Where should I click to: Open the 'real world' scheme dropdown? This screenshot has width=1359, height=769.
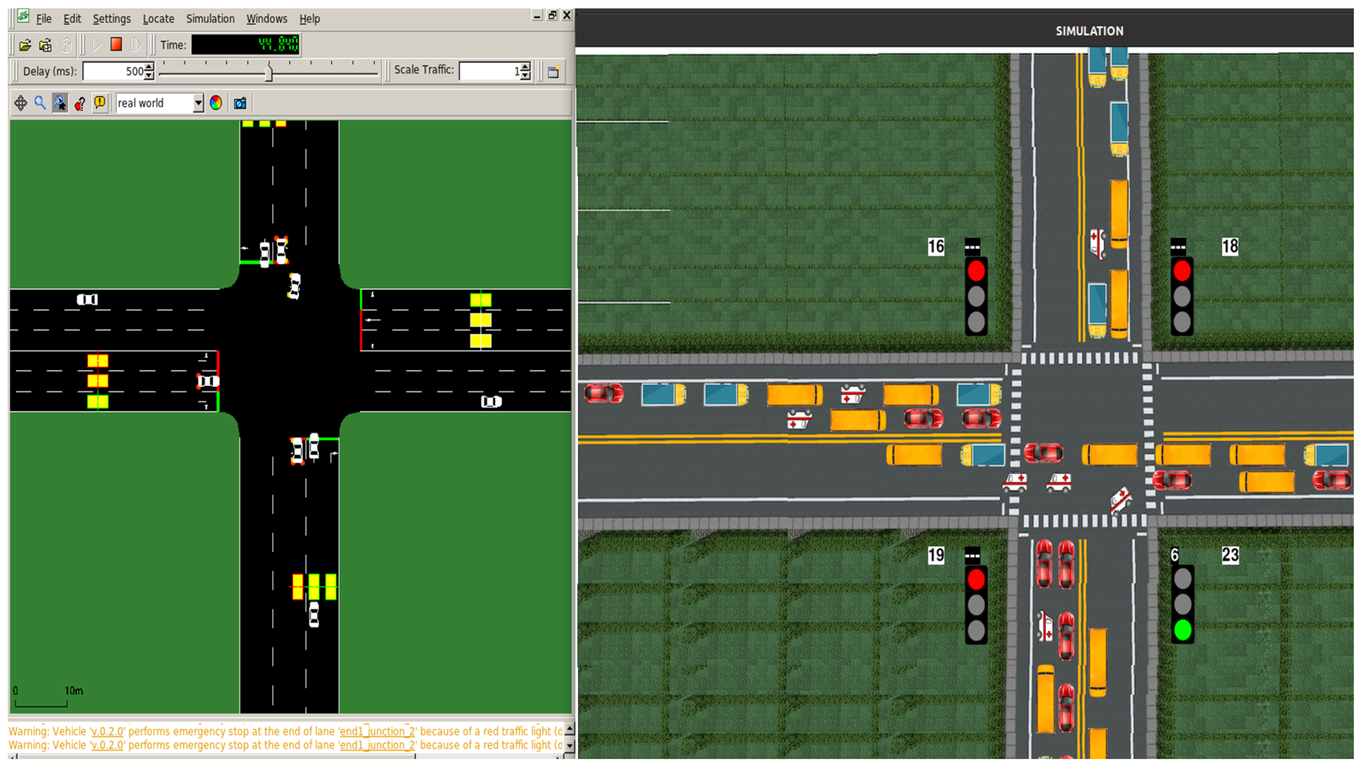198,103
